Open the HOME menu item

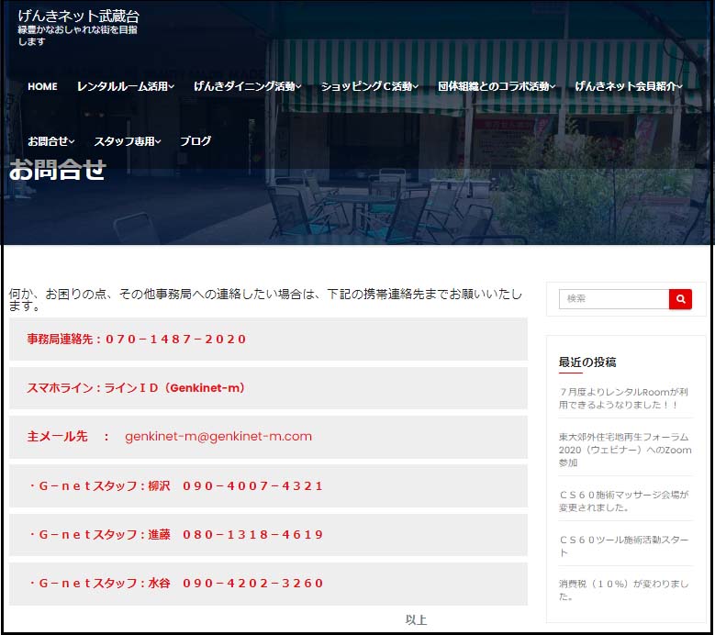pyautogui.click(x=42, y=86)
